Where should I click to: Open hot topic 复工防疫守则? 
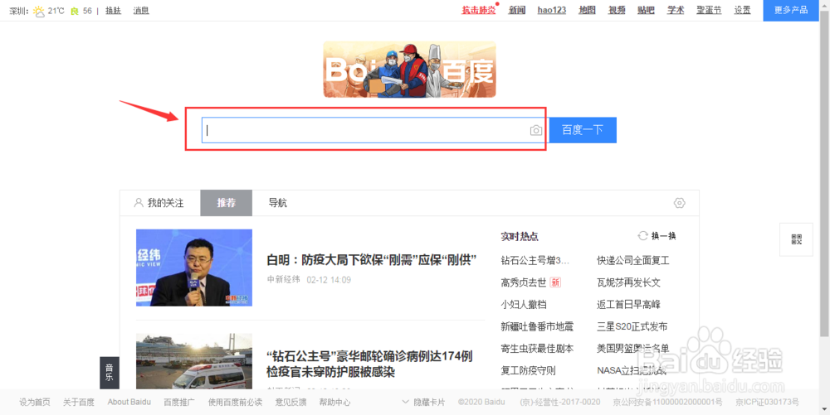528,370
